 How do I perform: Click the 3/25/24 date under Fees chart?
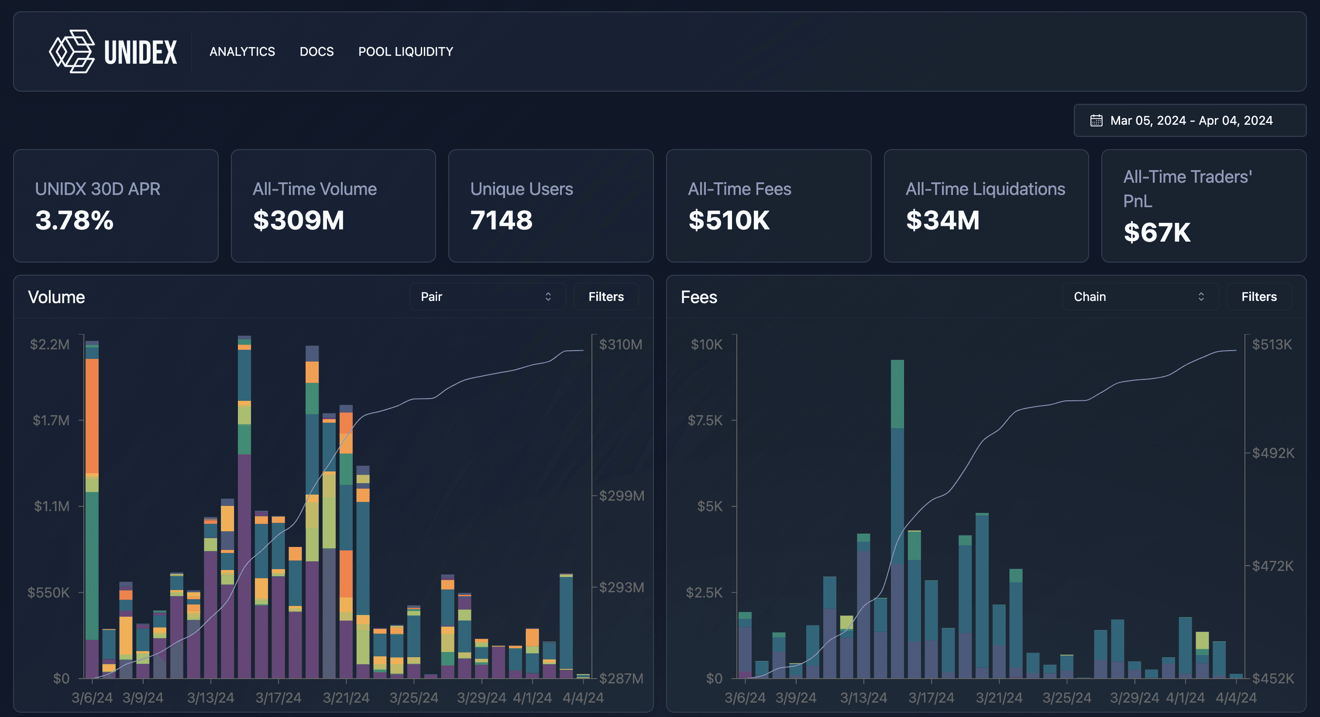click(x=1067, y=697)
